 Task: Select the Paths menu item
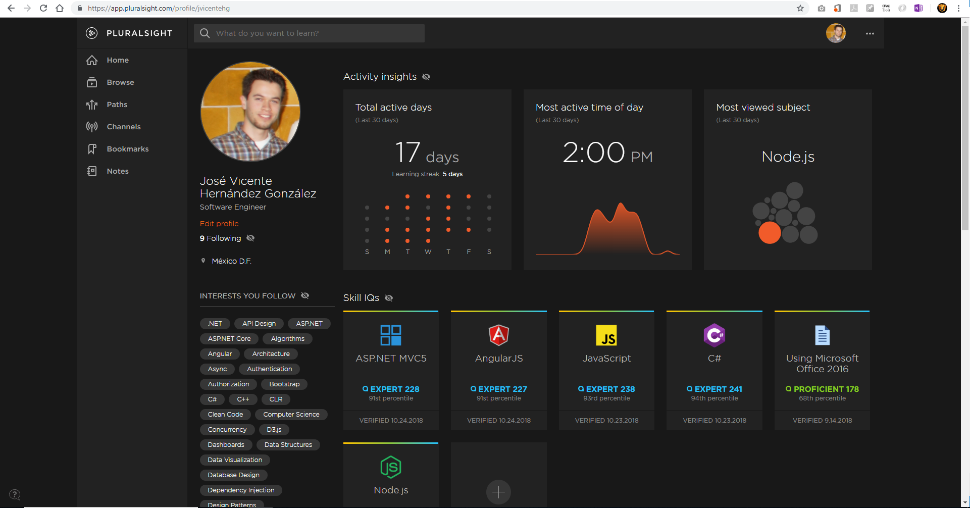coord(117,105)
